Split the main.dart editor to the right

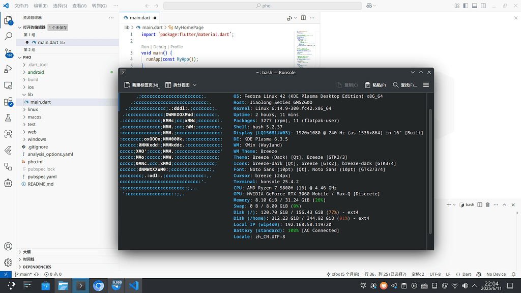[303, 18]
